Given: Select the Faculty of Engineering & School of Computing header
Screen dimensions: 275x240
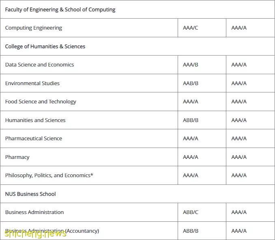Looking at the screenshot, I should point(60,9).
